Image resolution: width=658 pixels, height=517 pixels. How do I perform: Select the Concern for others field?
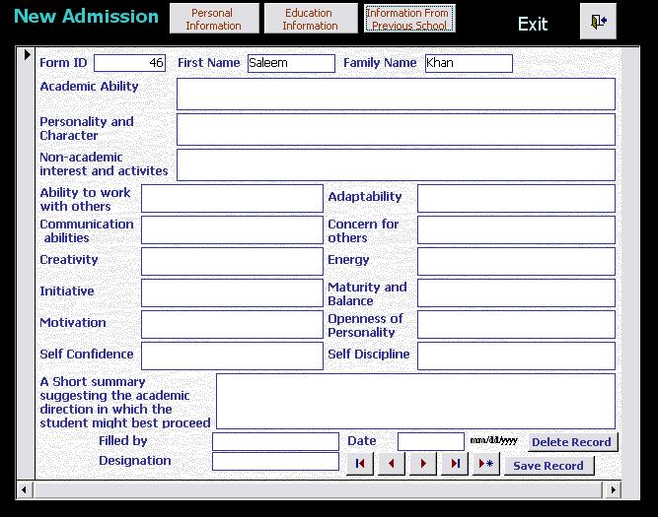coord(516,230)
